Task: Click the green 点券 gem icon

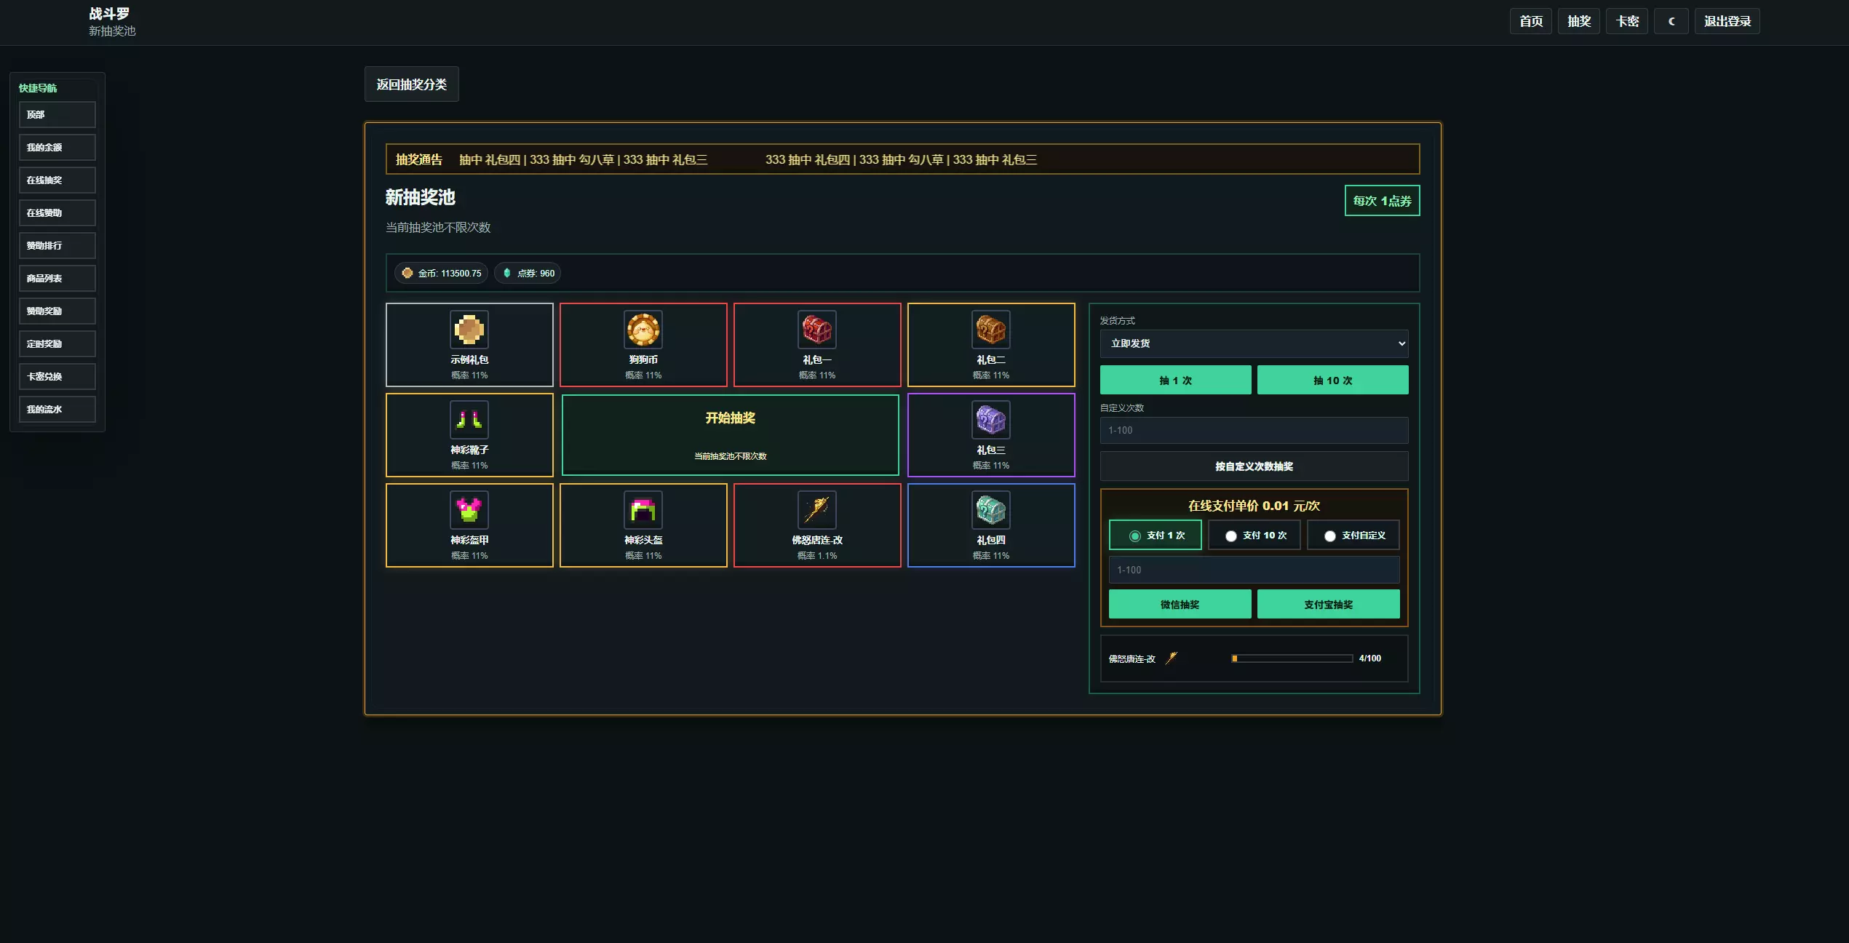Action: (507, 273)
